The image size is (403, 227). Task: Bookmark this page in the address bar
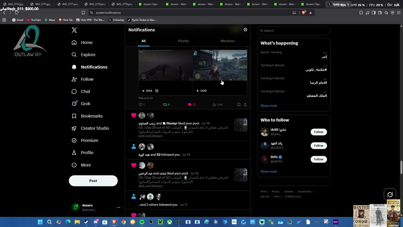(x=83, y=13)
